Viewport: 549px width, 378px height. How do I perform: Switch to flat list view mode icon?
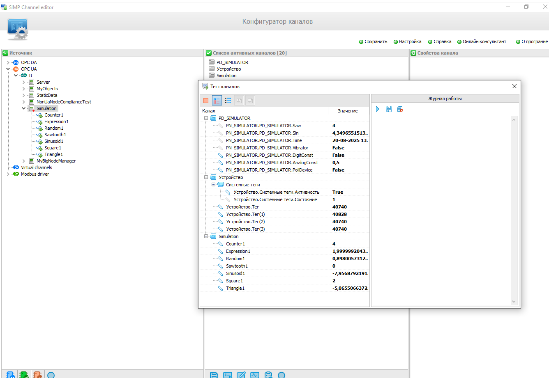tap(228, 100)
